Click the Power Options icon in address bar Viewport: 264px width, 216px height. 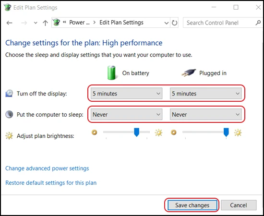56,22
